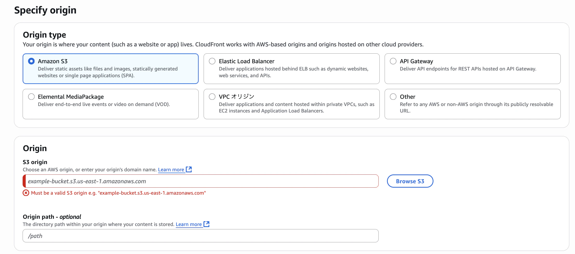Focus the S3 origin domain name field
This screenshot has width=575, height=254.
[x=200, y=181]
